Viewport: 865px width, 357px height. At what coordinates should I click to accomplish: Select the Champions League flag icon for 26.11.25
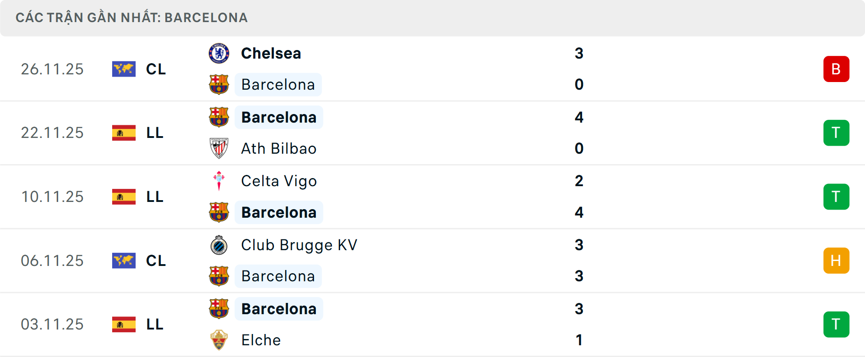pos(123,69)
